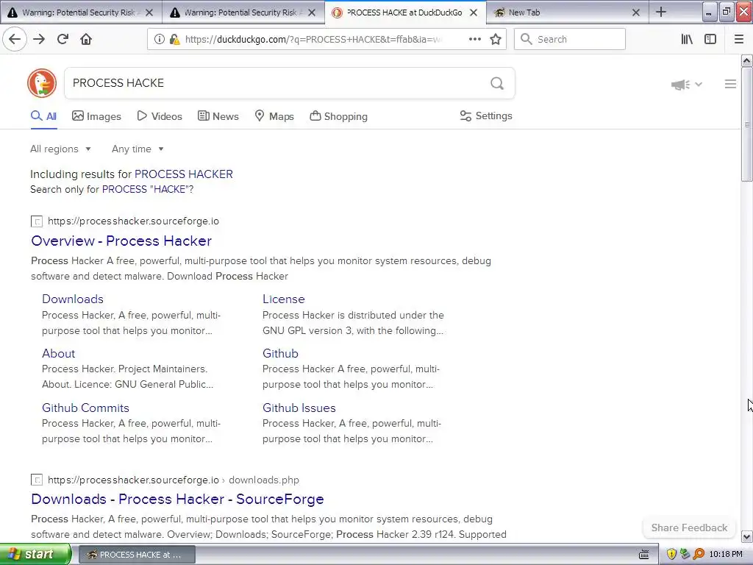Reload the current page
Screen dimensions: 753x565
click(63, 40)
